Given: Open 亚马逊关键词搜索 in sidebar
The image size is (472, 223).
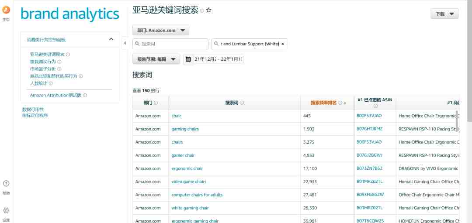Looking at the screenshot, I should click(47, 55).
